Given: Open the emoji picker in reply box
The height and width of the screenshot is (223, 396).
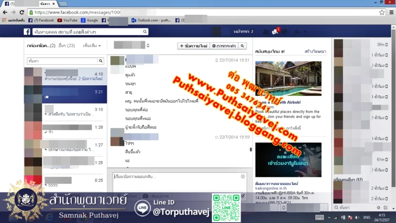Looking at the screenshot, I should click(243, 176).
